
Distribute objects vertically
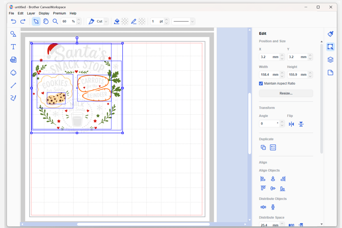tap(273, 207)
